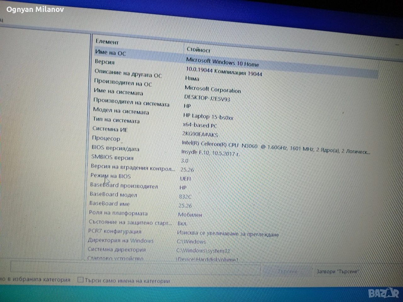Viewport: 403px width, 302px height.
Task: Select the 'Версия' row
Action: pos(105,62)
